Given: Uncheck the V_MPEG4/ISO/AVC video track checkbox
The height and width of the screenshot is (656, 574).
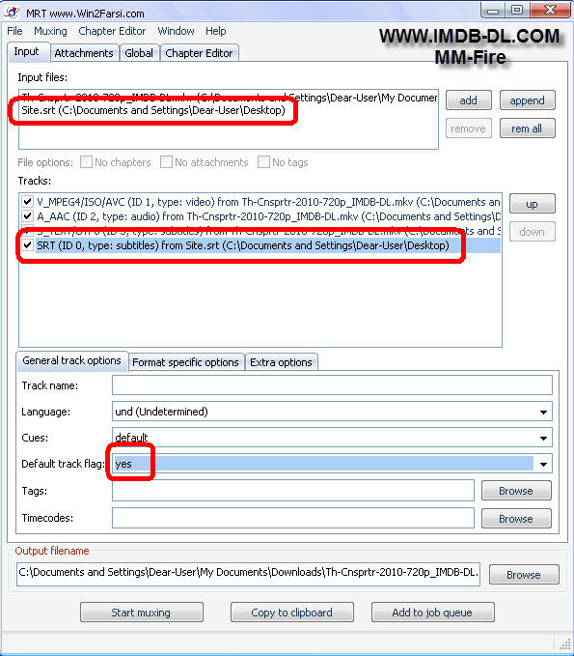Looking at the screenshot, I should 28,202.
